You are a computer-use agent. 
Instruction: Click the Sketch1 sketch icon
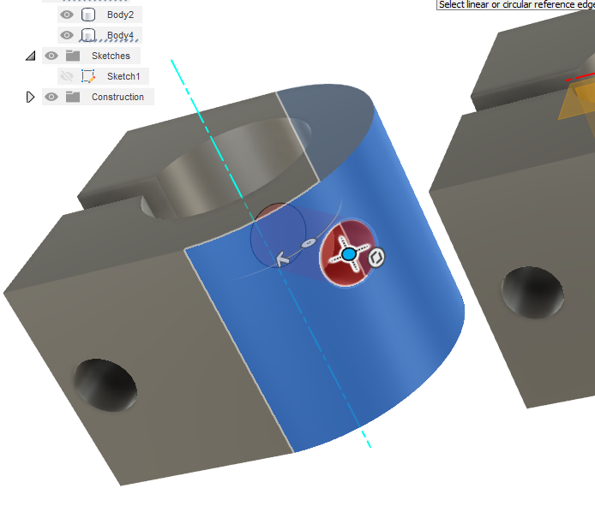point(88,76)
